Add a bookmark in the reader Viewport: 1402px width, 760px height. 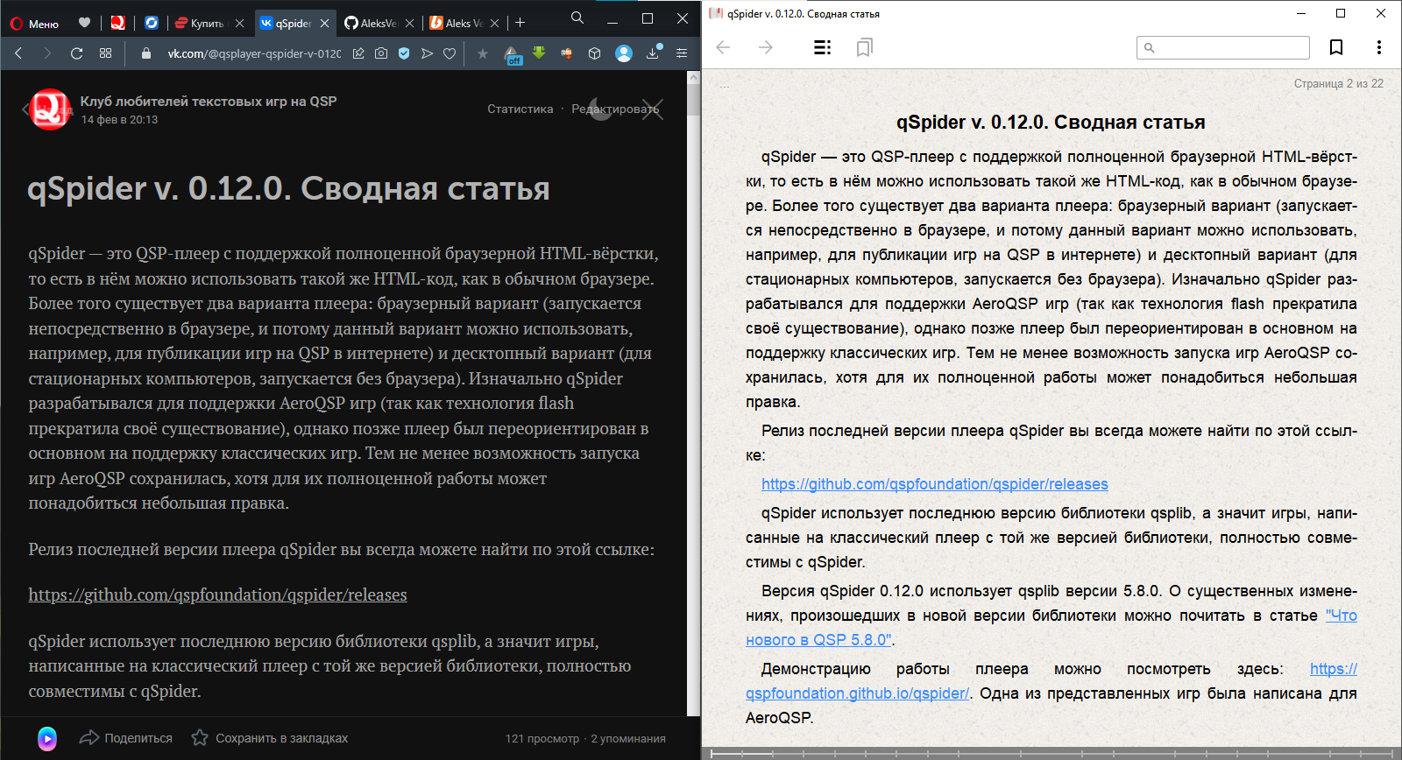pyautogui.click(x=1336, y=47)
